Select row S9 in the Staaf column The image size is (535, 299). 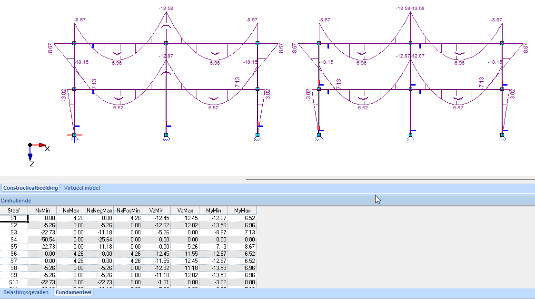(14, 276)
